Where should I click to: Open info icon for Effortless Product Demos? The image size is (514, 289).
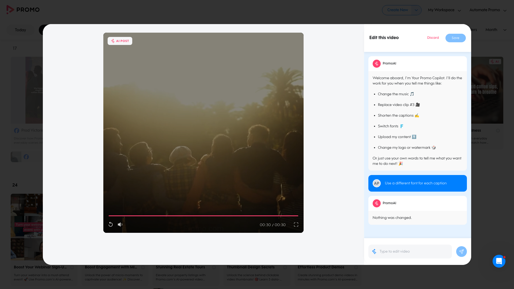[356, 267]
